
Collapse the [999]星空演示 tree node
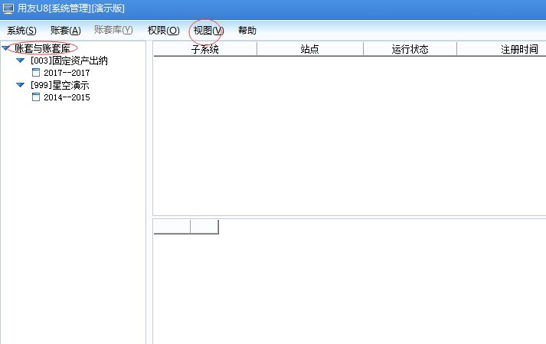pos(21,85)
